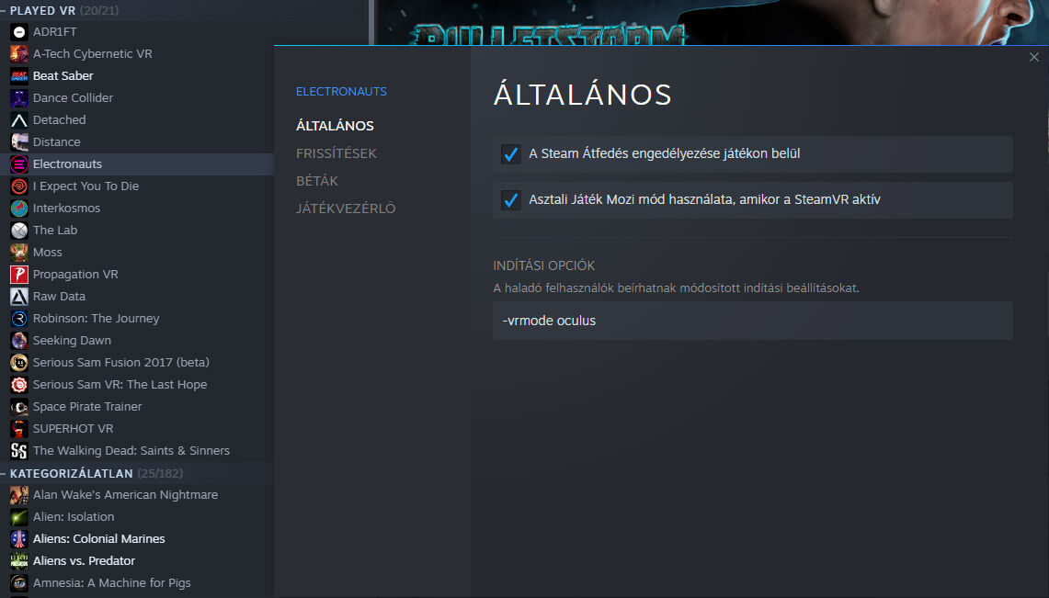
Task: Click the Alan Wake's American Nightmare icon
Action: pyautogui.click(x=18, y=495)
